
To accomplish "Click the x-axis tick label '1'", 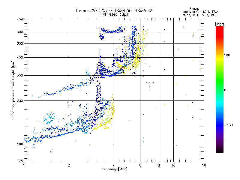I will pos(24,165).
